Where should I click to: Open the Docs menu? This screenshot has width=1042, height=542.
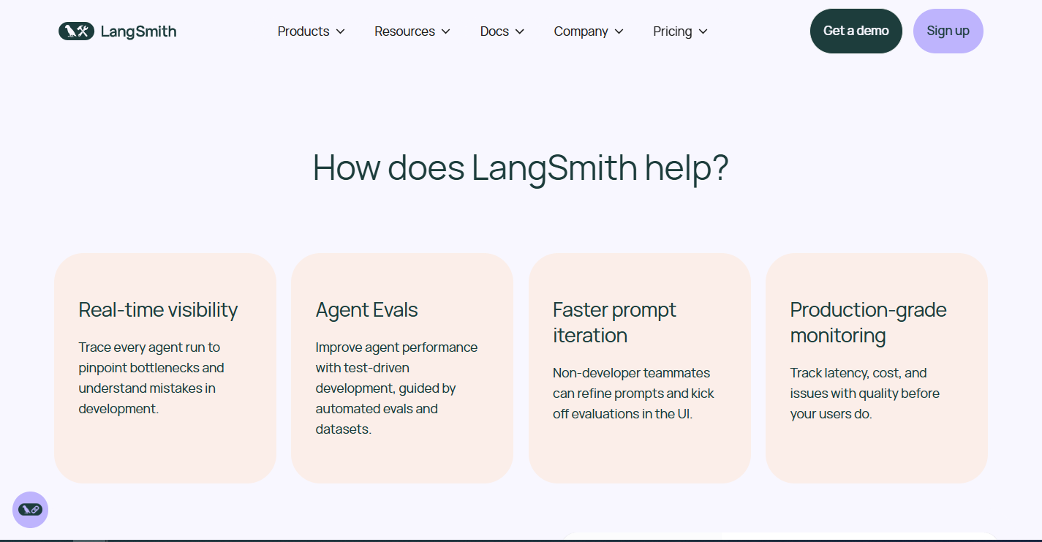[x=502, y=31]
